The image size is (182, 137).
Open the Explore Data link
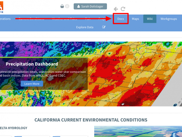click(85, 27)
